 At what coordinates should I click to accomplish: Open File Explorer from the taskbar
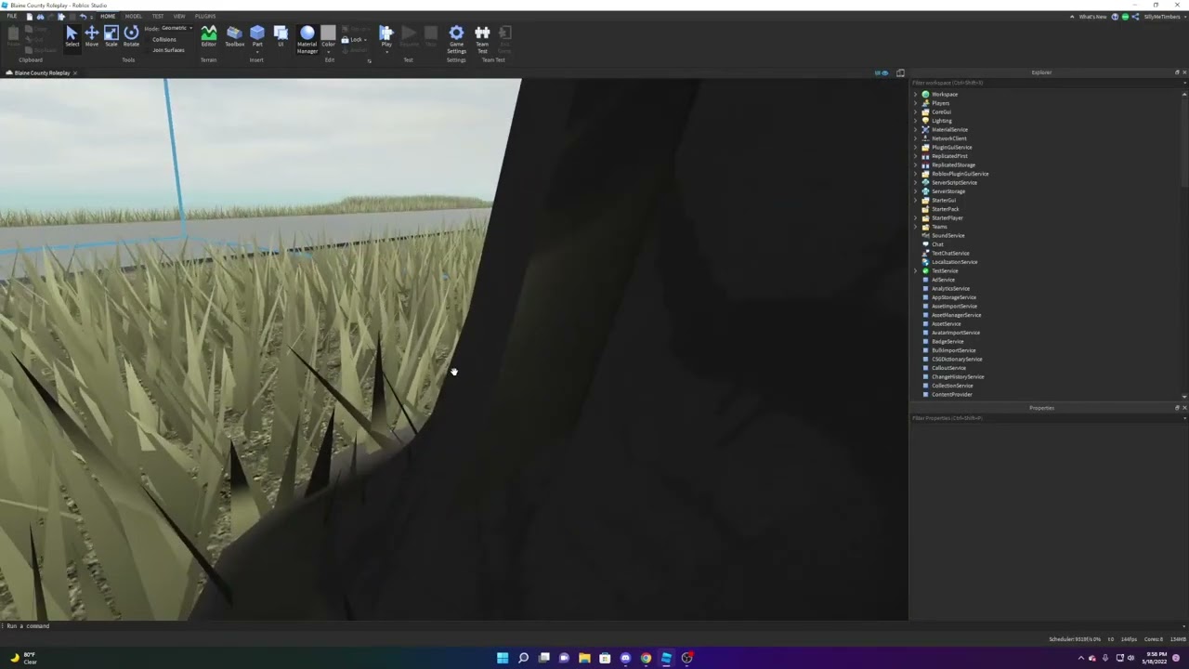[584, 658]
